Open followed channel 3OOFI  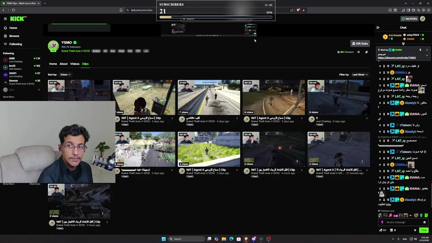(22, 75)
